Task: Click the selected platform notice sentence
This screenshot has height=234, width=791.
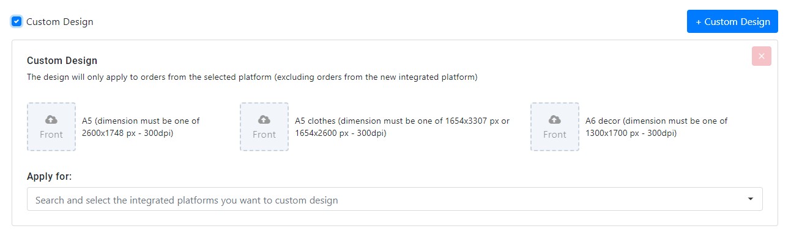Action: click(252, 77)
